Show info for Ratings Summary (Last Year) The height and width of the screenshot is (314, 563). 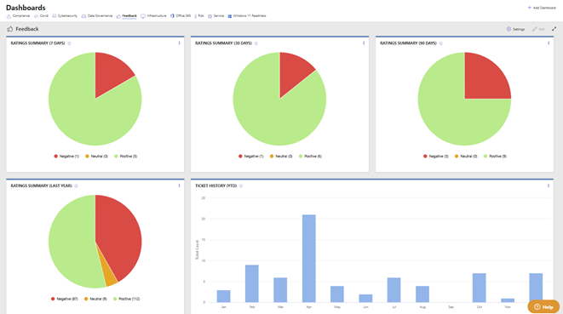[x=76, y=186]
